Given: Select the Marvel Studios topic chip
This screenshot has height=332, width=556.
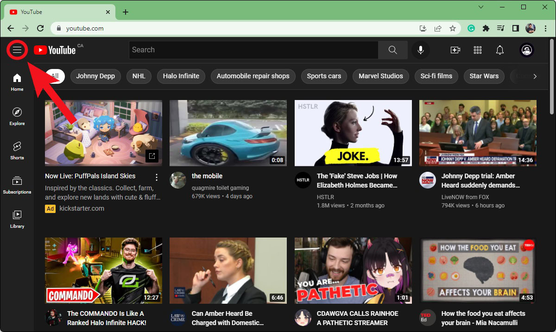Looking at the screenshot, I should point(381,76).
